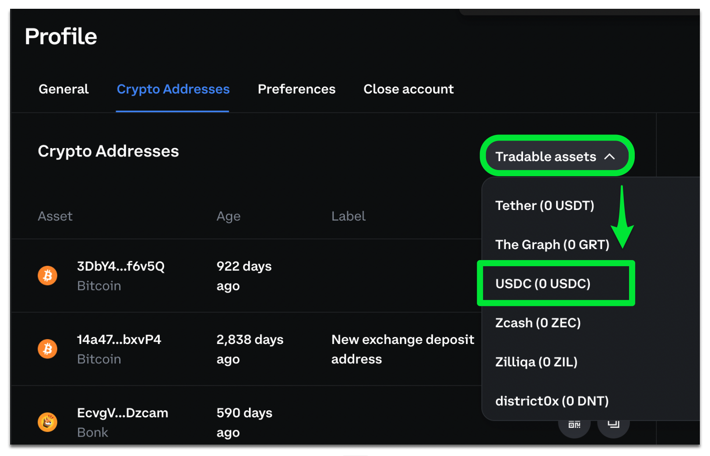Select district0x (0 DNT) option
The height and width of the screenshot is (456, 710).
pos(552,400)
